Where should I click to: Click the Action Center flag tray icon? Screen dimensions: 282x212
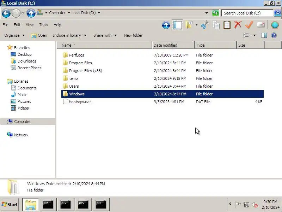[x=238, y=205]
